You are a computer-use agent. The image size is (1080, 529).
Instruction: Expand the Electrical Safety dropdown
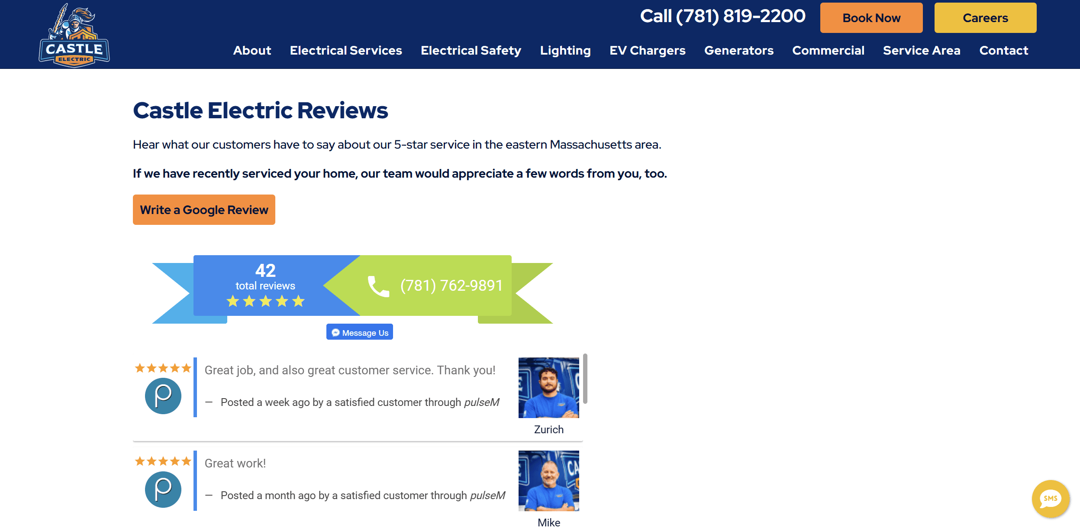[x=471, y=50]
